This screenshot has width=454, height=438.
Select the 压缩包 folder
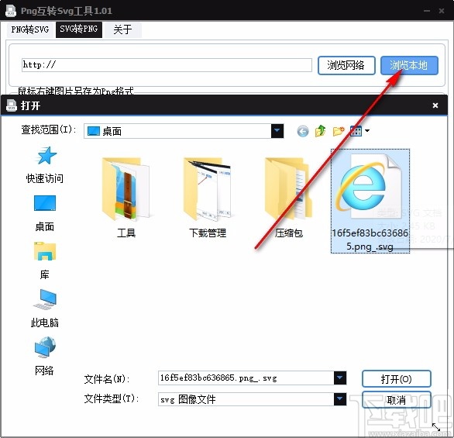click(289, 198)
